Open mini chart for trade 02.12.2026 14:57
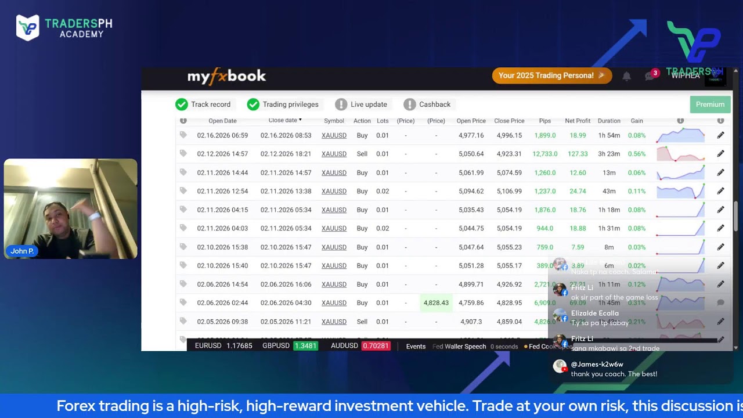The width and height of the screenshot is (743, 418). point(680,154)
